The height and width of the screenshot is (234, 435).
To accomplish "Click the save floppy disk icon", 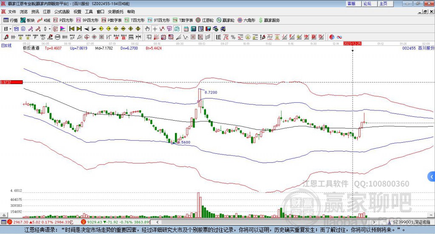I will point(208,29).
